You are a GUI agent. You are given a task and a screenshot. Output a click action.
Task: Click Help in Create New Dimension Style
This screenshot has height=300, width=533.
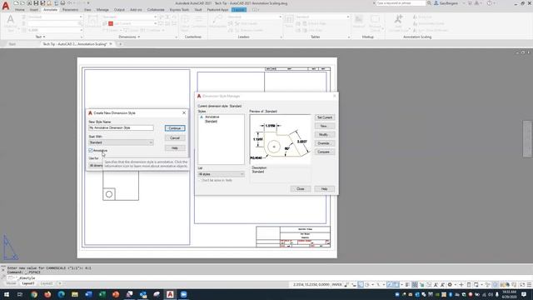click(x=175, y=148)
